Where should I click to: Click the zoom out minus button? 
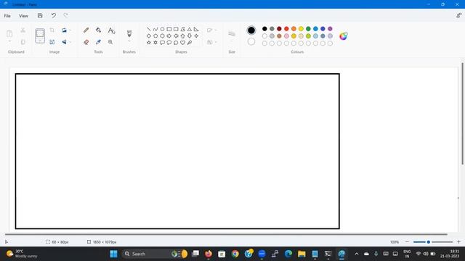[x=407, y=241]
